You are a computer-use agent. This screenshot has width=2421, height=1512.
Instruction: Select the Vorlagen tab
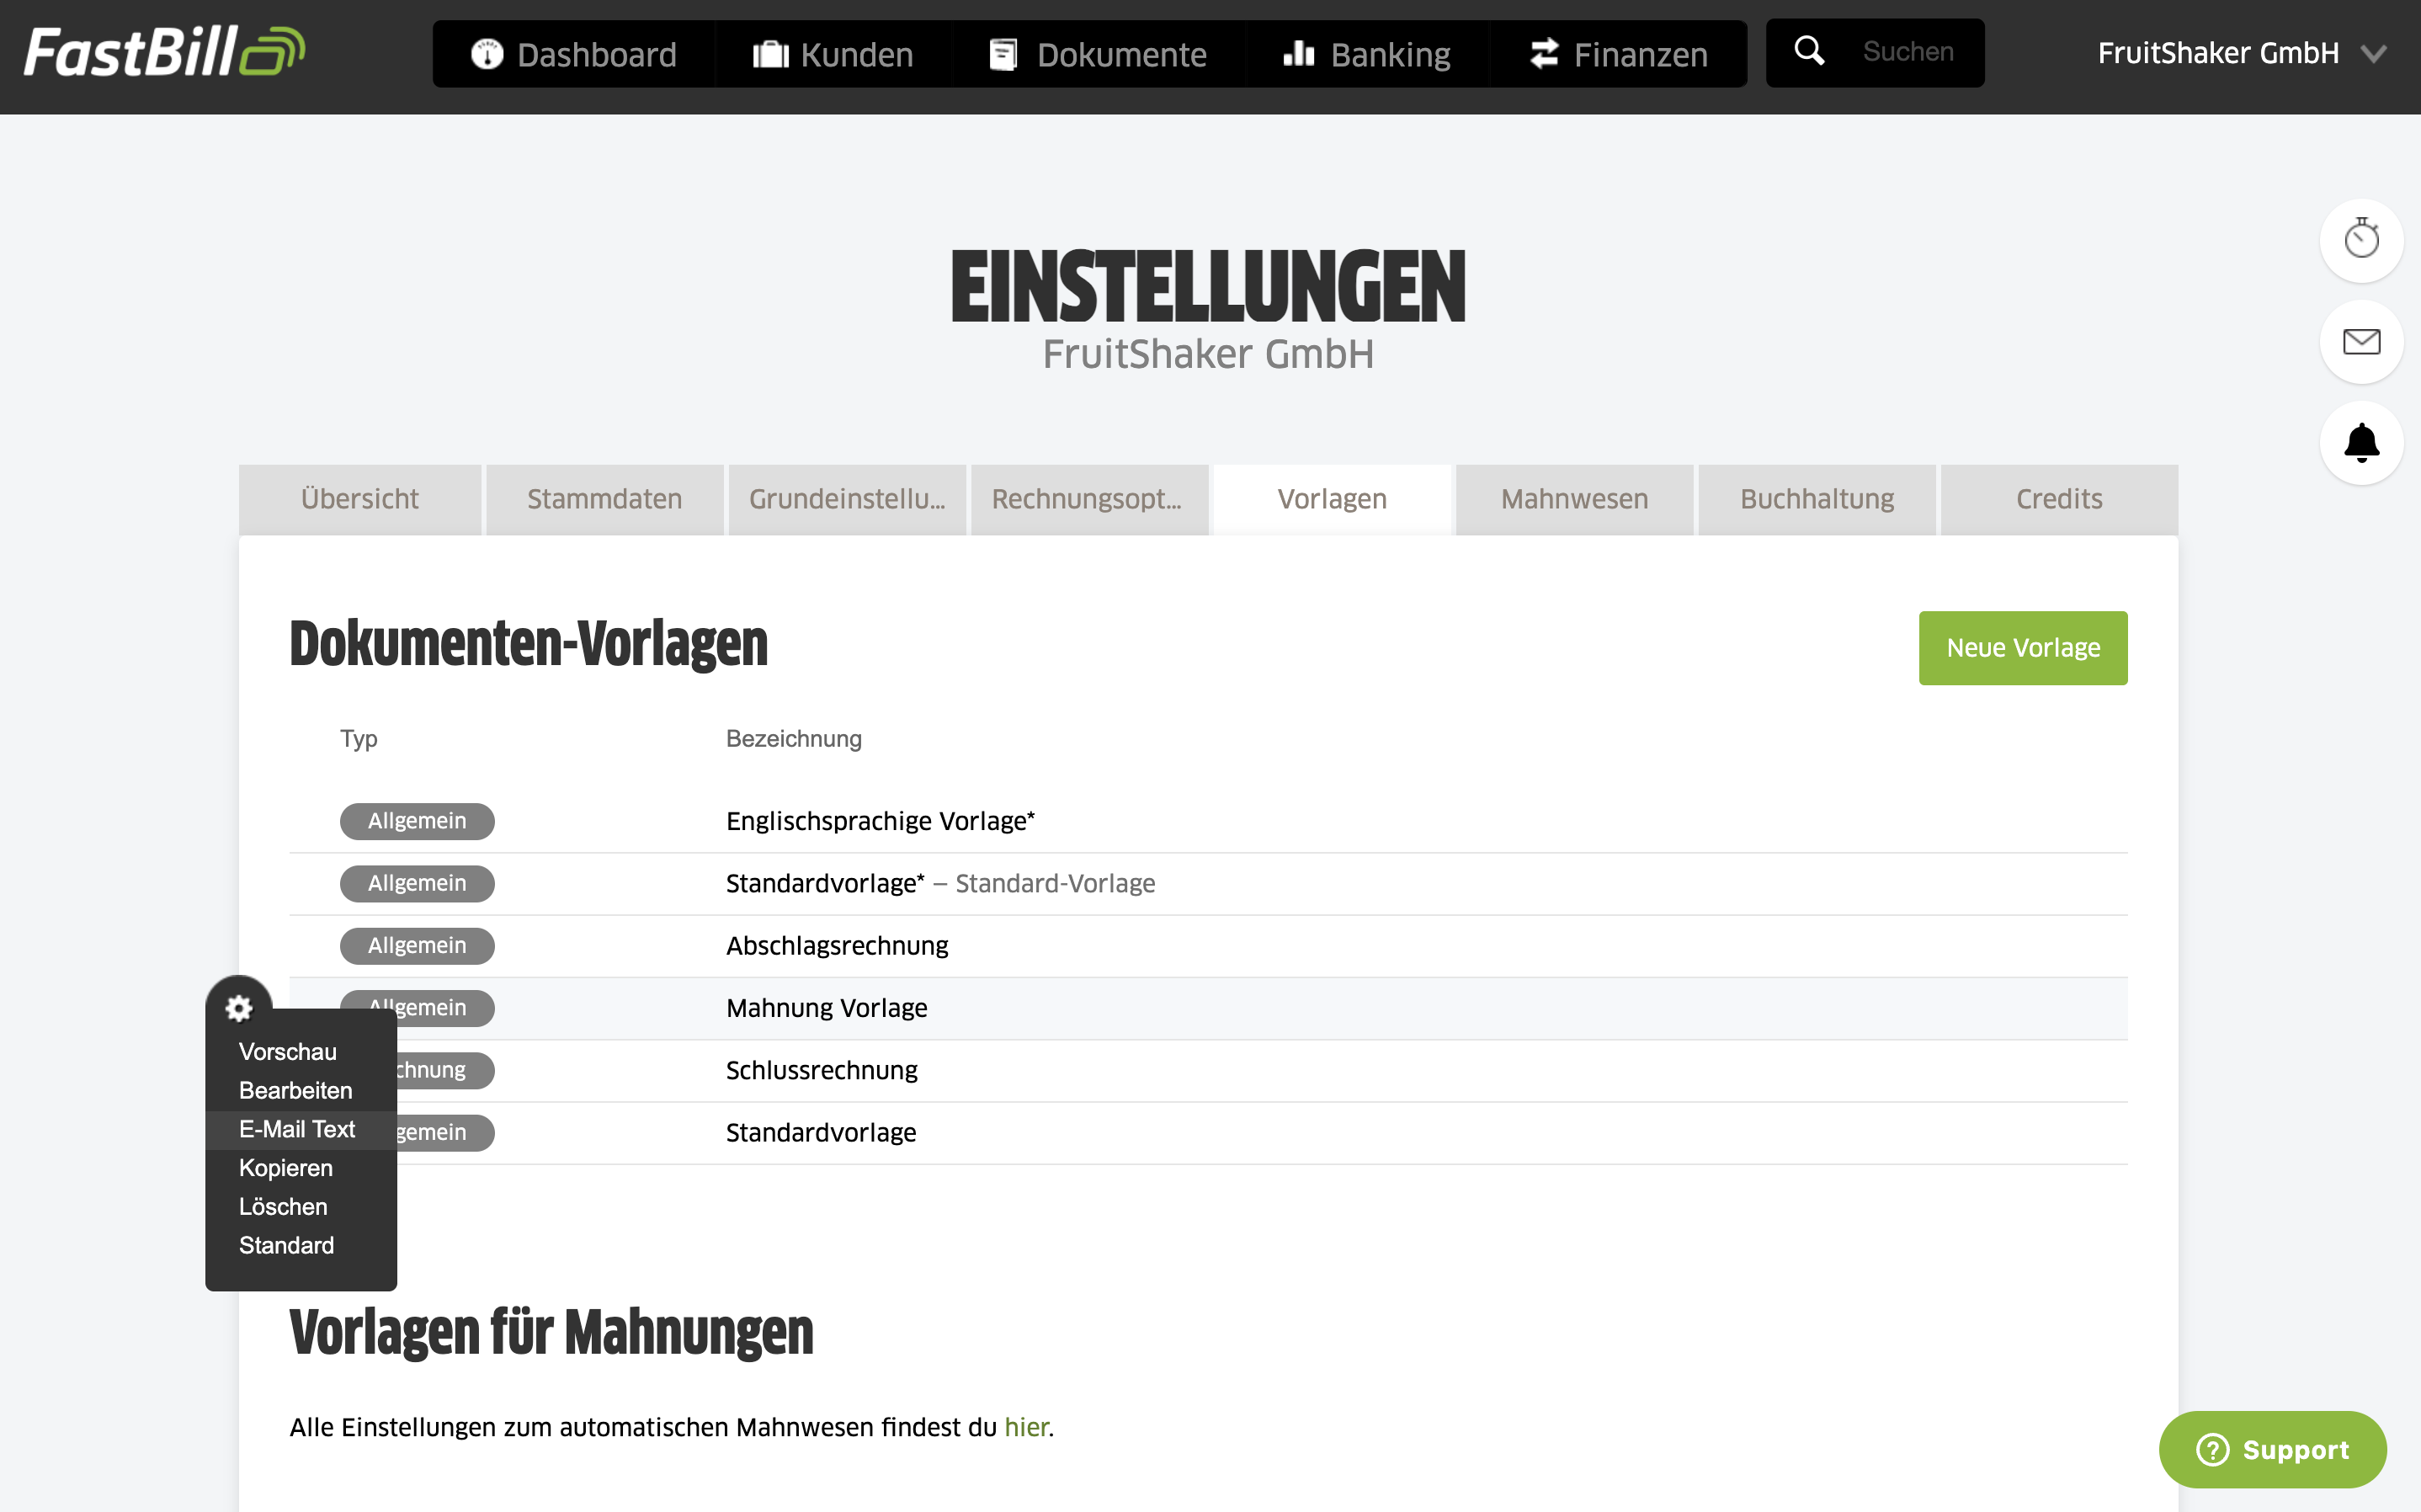[1332, 499]
